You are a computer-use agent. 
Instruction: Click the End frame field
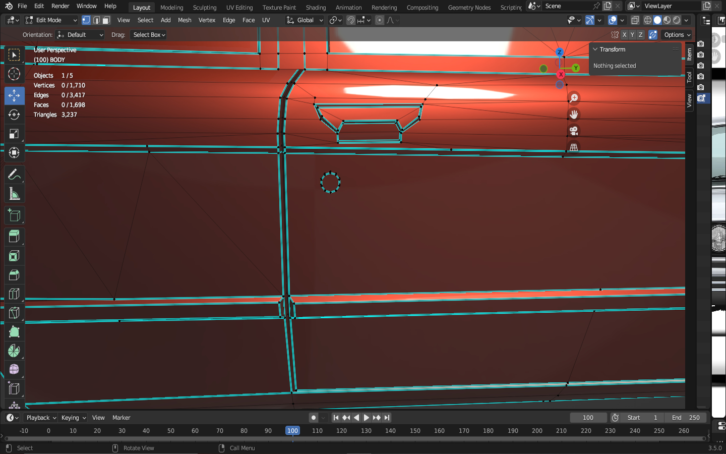pyautogui.click(x=685, y=418)
